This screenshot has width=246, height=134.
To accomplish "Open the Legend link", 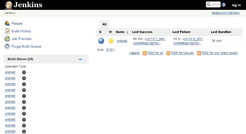I will coord(134,53).
